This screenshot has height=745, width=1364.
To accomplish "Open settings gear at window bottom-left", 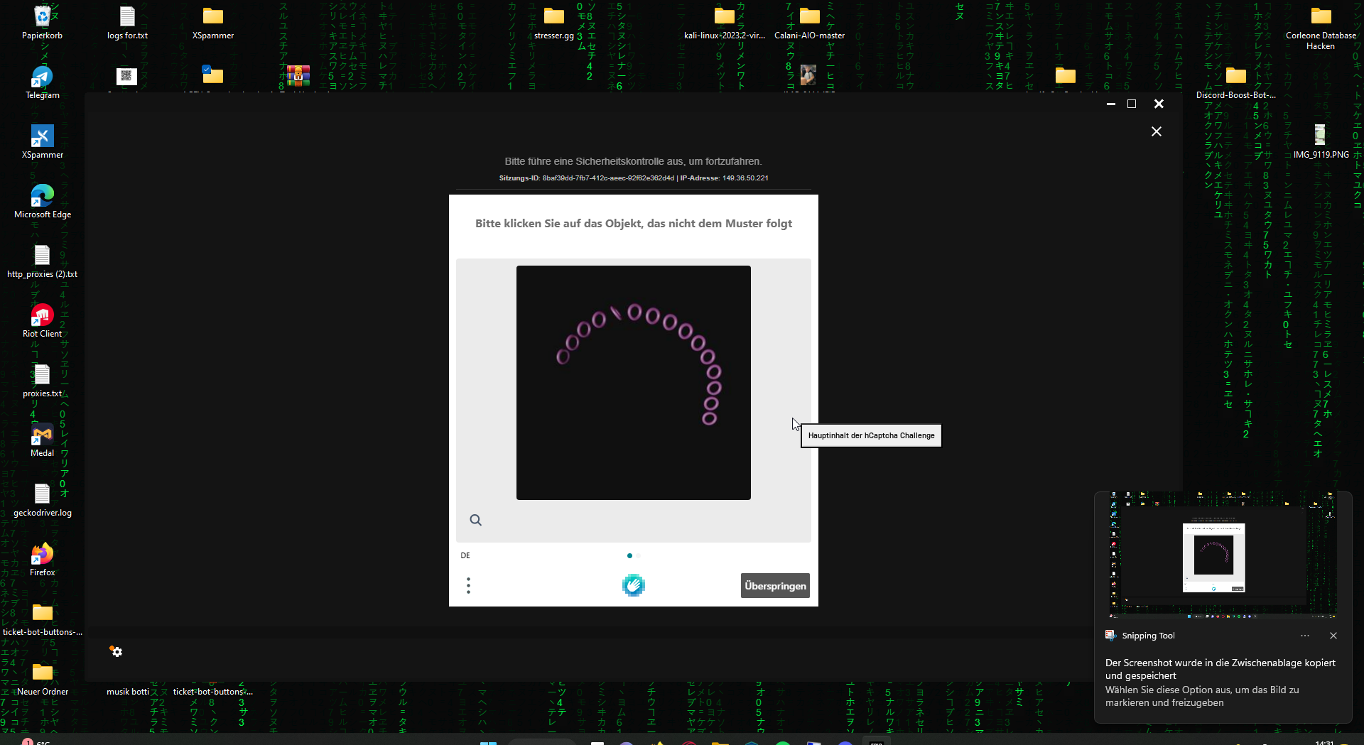I will tap(117, 651).
